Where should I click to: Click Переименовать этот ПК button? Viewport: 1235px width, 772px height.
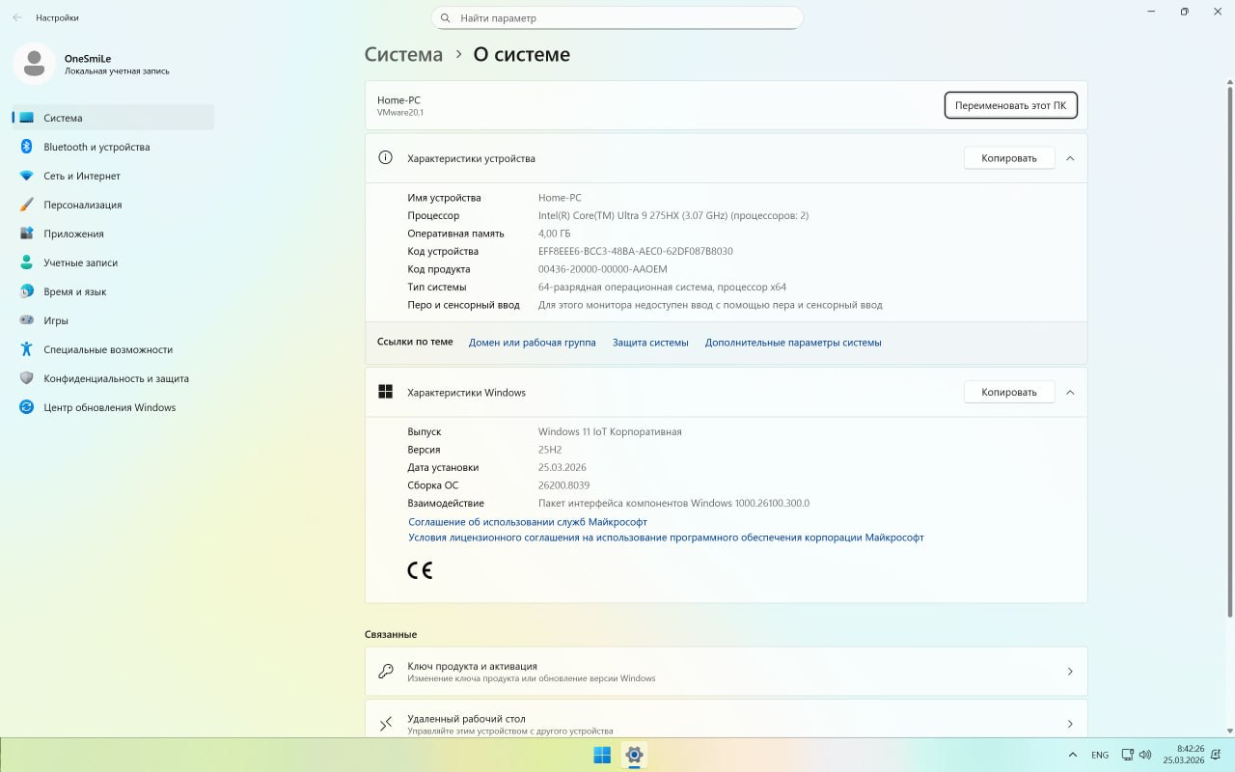(x=1010, y=105)
